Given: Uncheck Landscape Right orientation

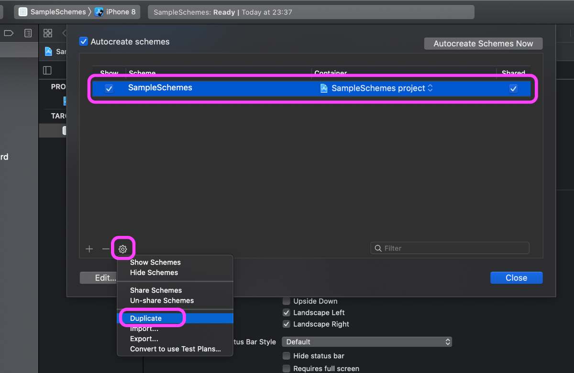Looking at the screenshot, I should coord(287,324).
